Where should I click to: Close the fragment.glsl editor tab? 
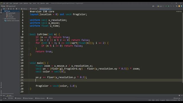[50, 9]
